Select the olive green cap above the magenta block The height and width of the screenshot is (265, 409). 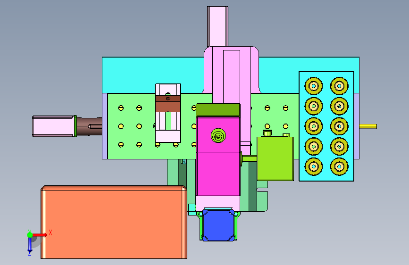coord(218,110)
